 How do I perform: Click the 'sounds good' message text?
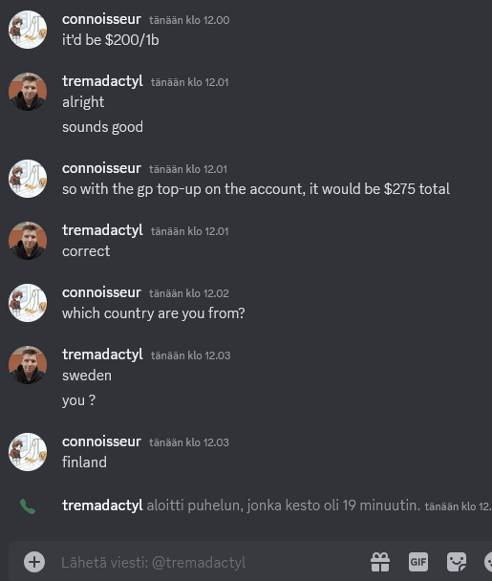click(102, 127)
